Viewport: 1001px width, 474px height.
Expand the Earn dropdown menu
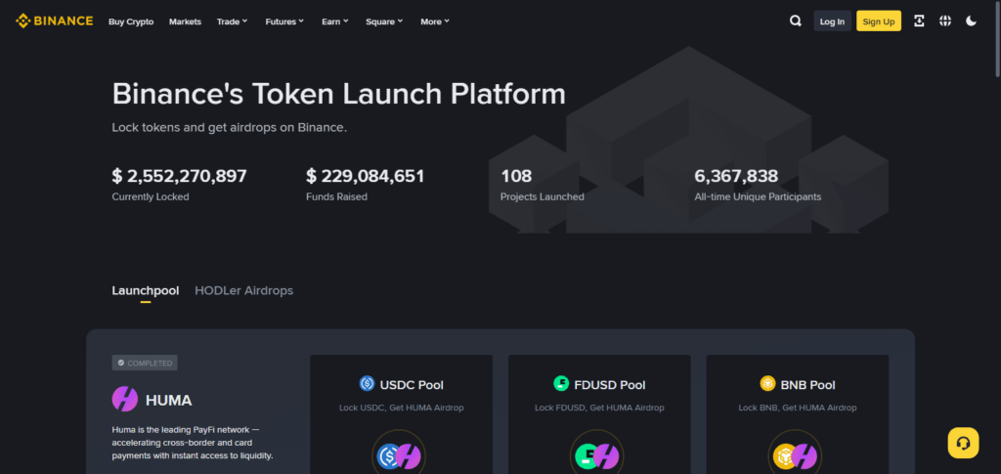coord(335,22)
